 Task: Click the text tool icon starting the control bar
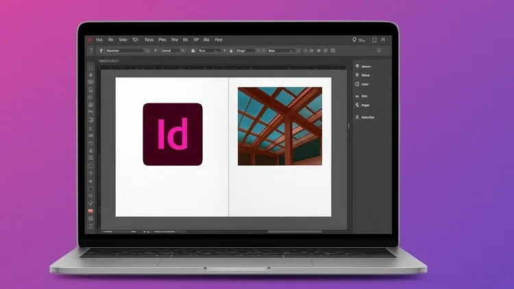pos(101,51)
